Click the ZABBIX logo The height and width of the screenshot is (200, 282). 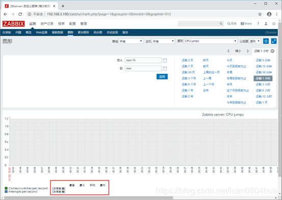click(13, 24)
